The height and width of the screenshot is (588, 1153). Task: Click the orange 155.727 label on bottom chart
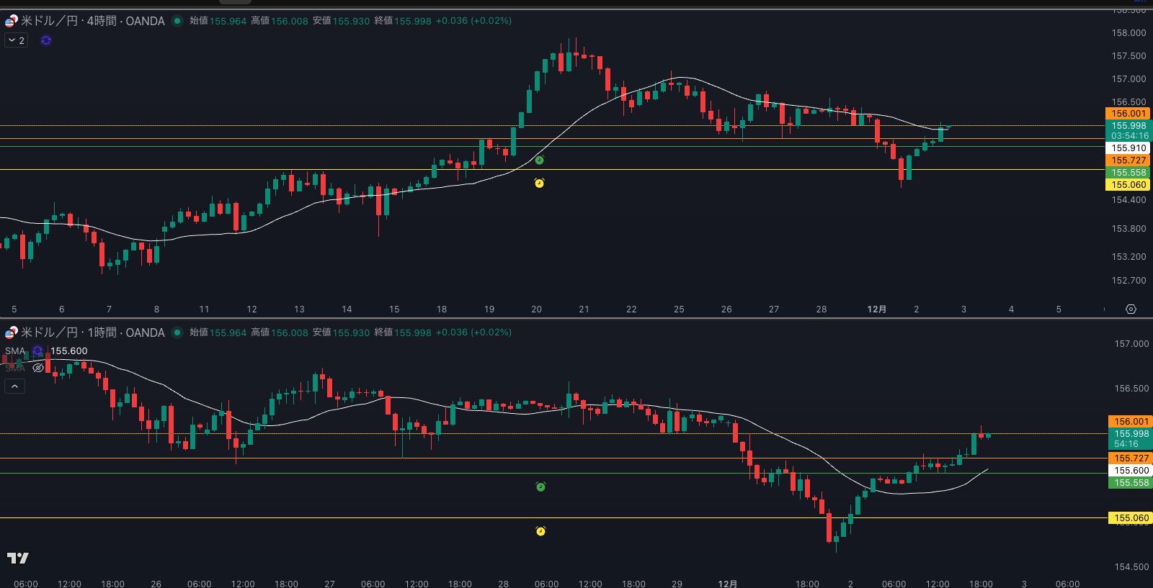coord(1131,458)
